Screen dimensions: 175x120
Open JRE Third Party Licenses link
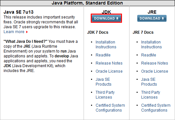pyautogui.click(x=151, y=95)
